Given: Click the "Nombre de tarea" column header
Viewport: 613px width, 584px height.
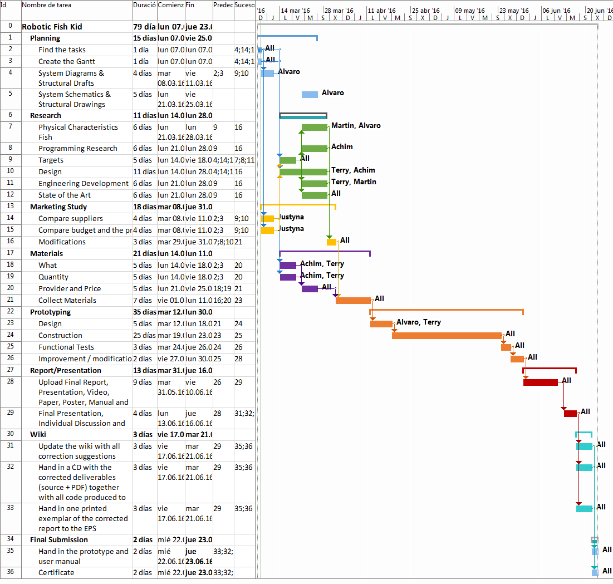Looking at the screenshot, I should pyautogui.click(x=47, y=5).
